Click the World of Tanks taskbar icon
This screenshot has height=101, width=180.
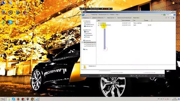(28, 99)
